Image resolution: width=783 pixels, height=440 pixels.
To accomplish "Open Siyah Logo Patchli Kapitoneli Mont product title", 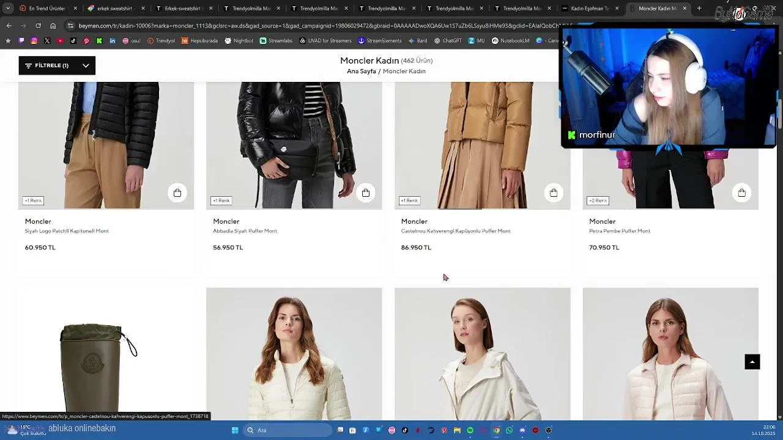I will [67, 231].
